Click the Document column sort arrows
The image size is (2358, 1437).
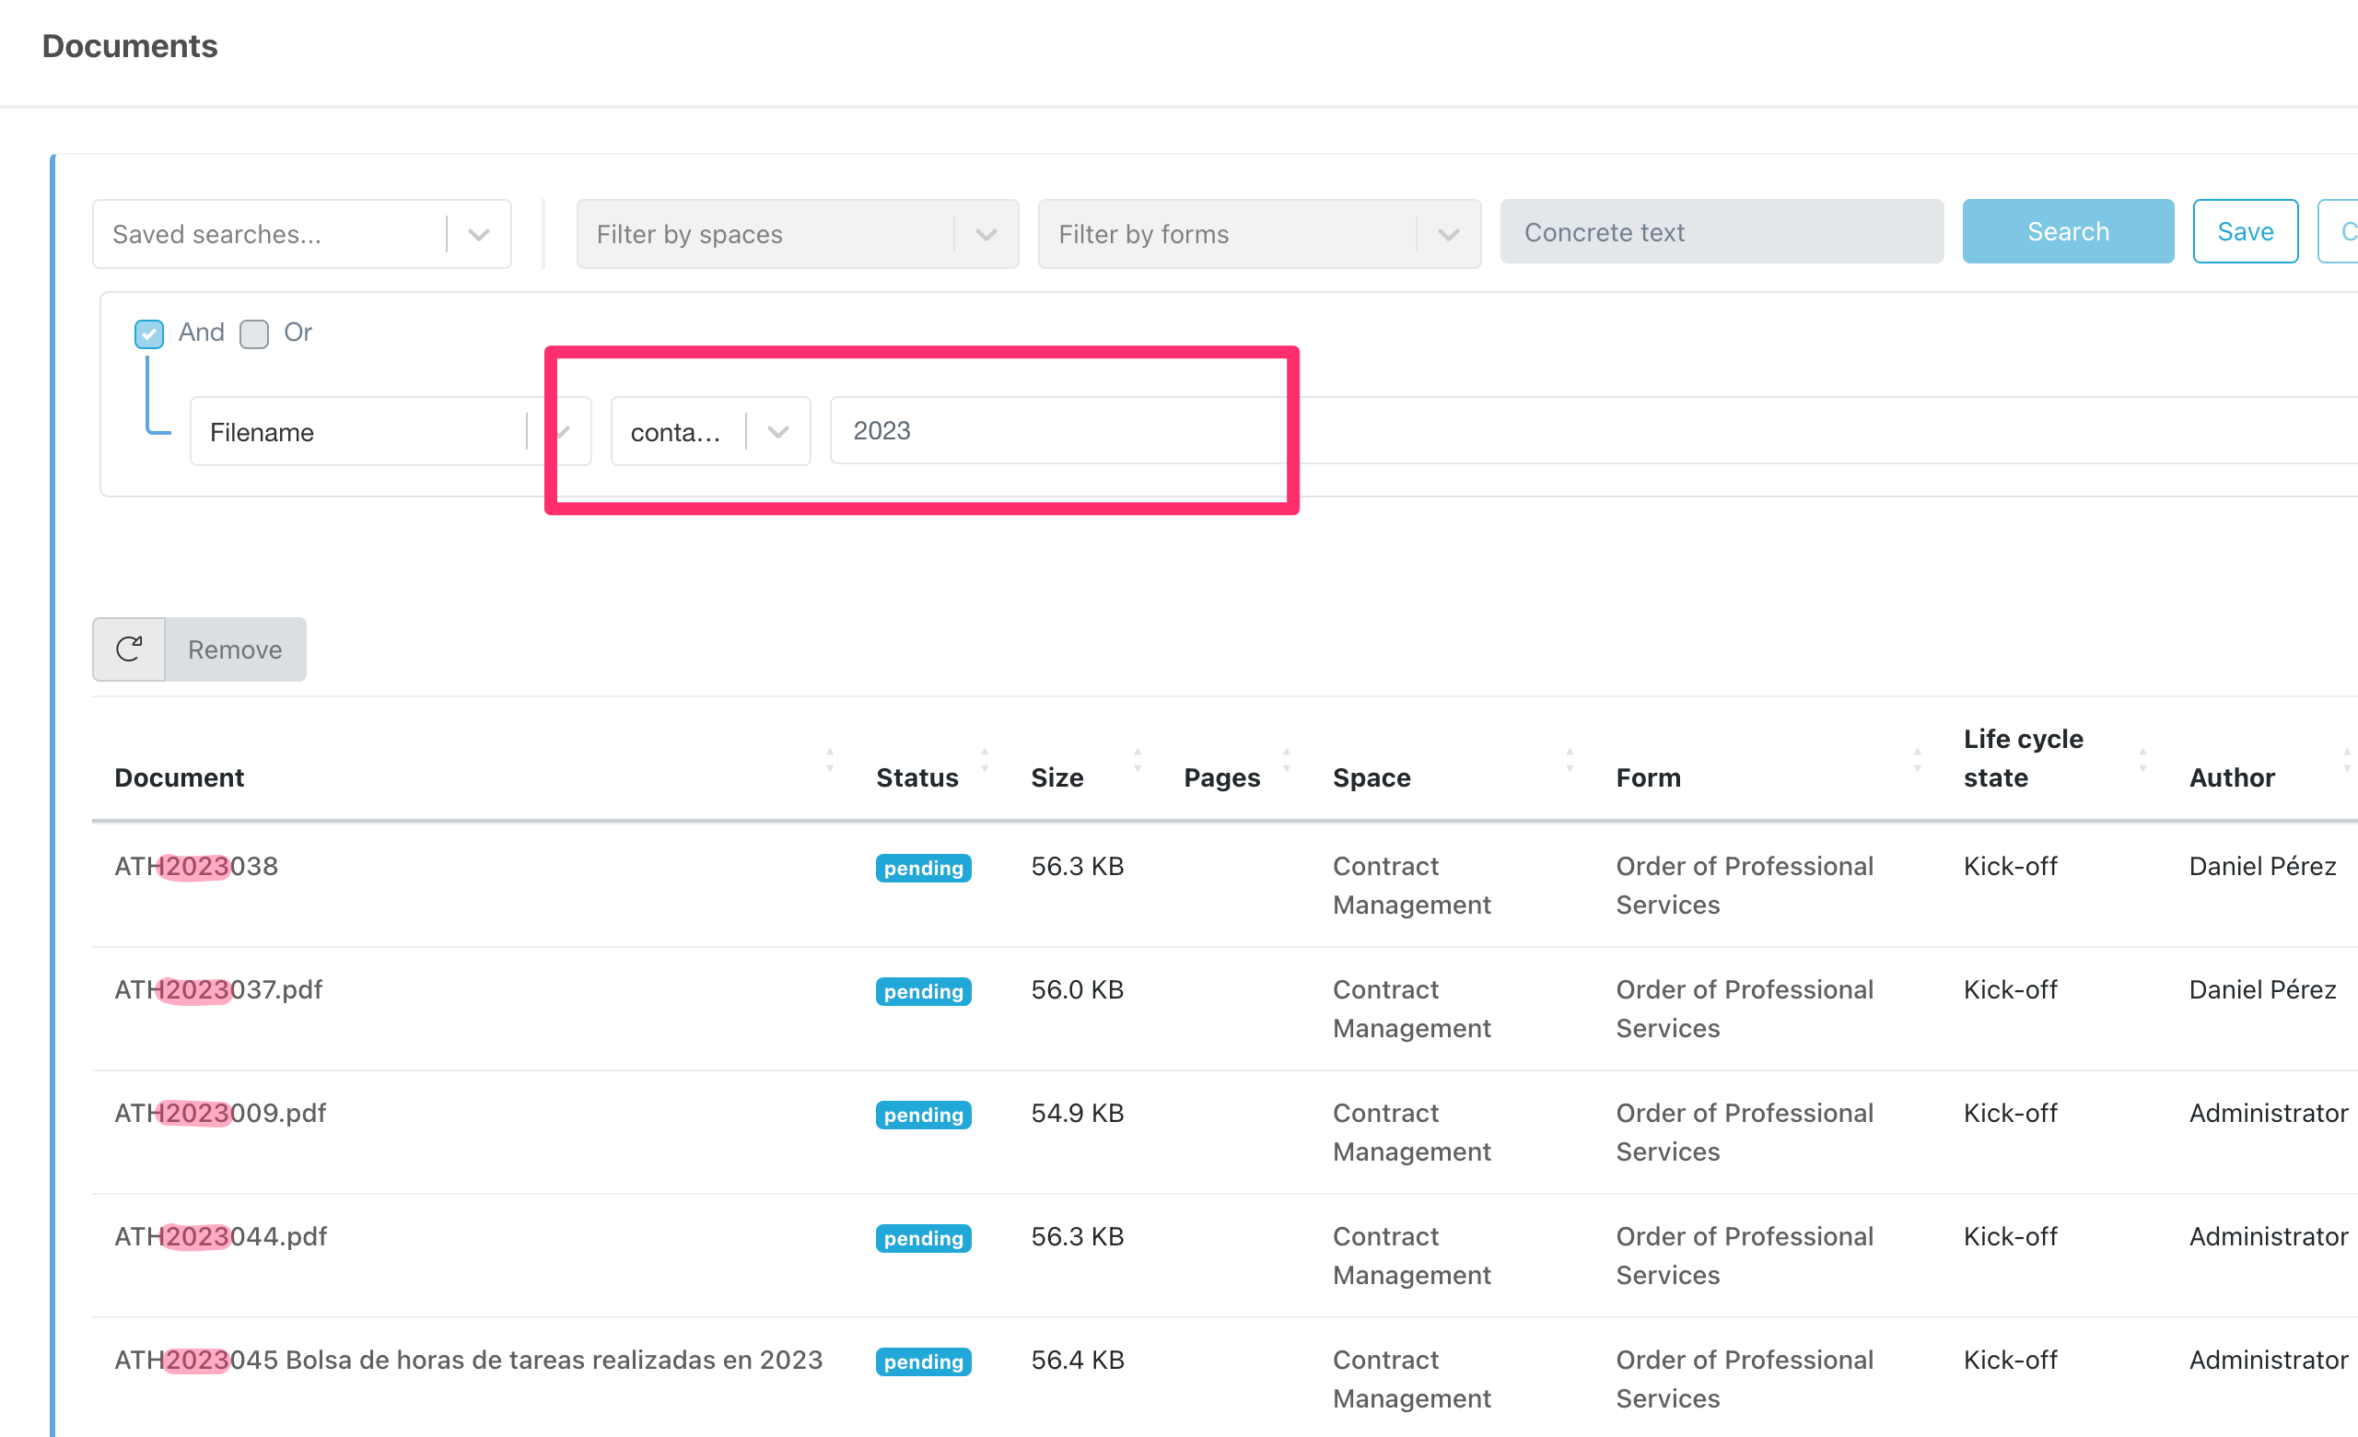(830, 761)
